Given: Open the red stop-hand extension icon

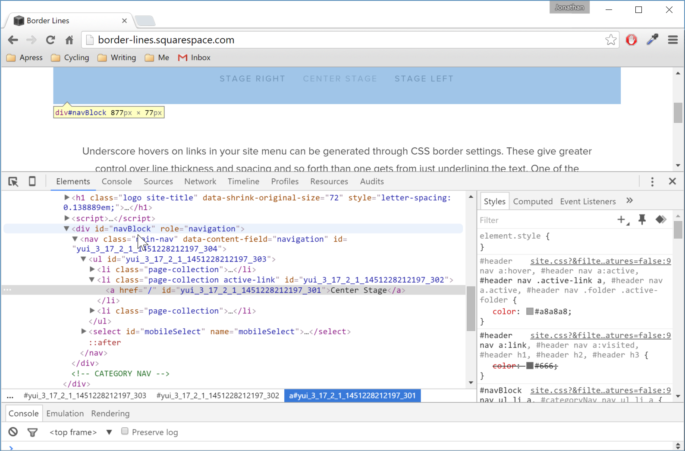Looking at the screenshot, I should 632,40.
